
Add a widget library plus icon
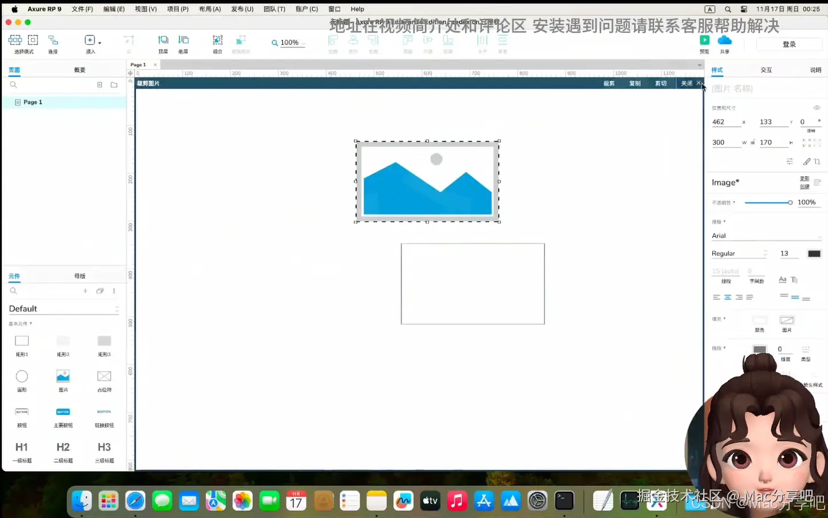tap(85, 291)
